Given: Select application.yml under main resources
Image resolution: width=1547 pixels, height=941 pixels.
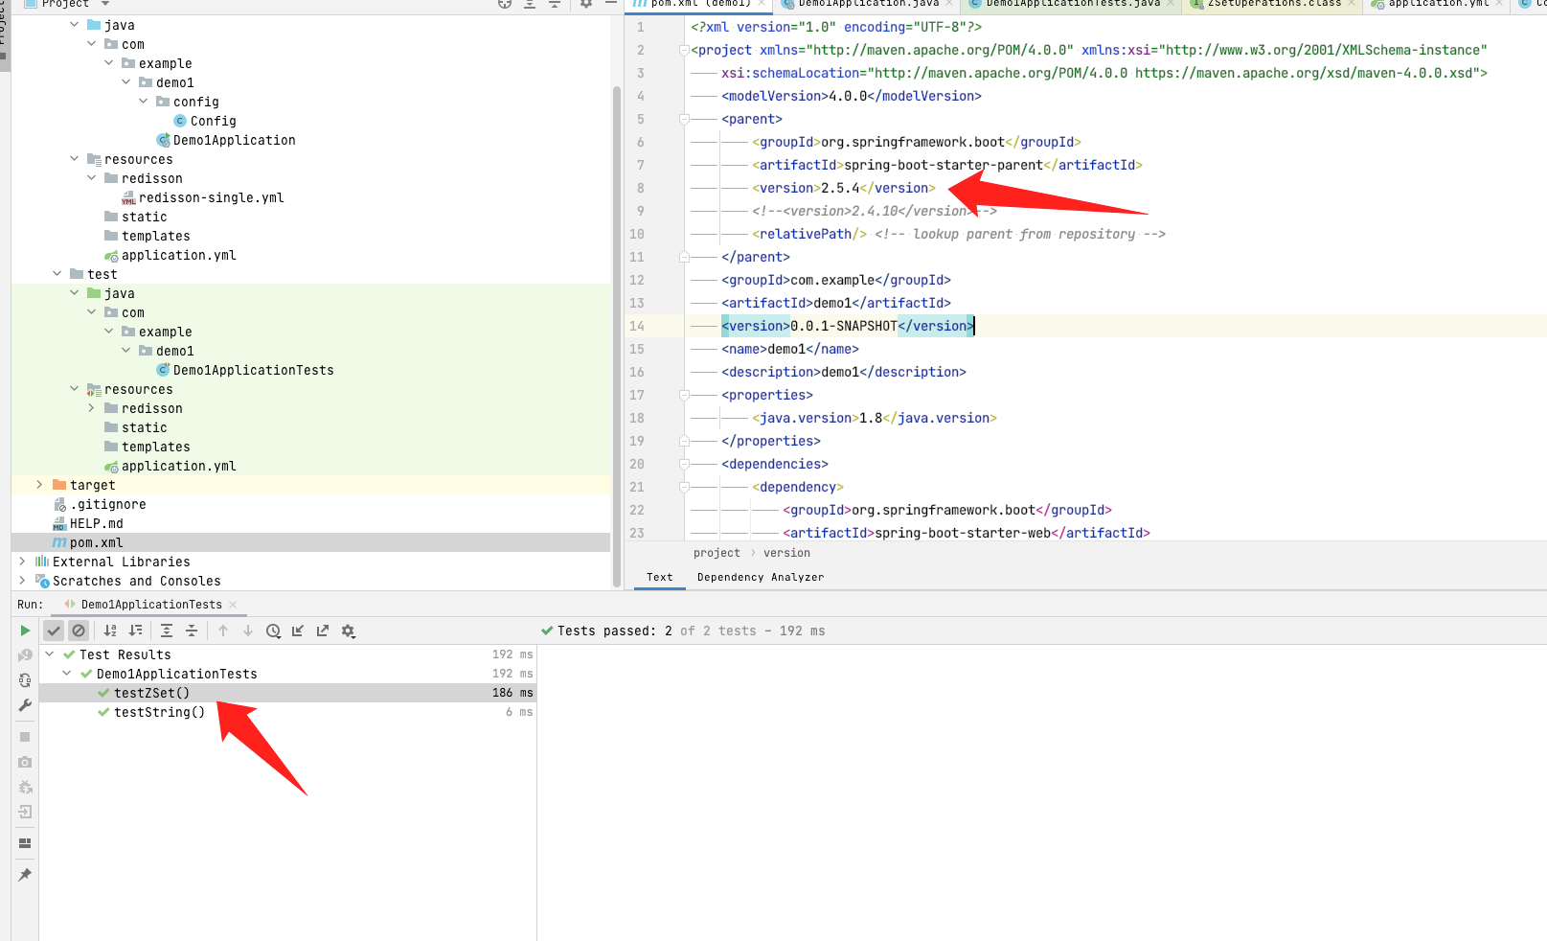Looking at the screenshot, I should pos(171,255).
